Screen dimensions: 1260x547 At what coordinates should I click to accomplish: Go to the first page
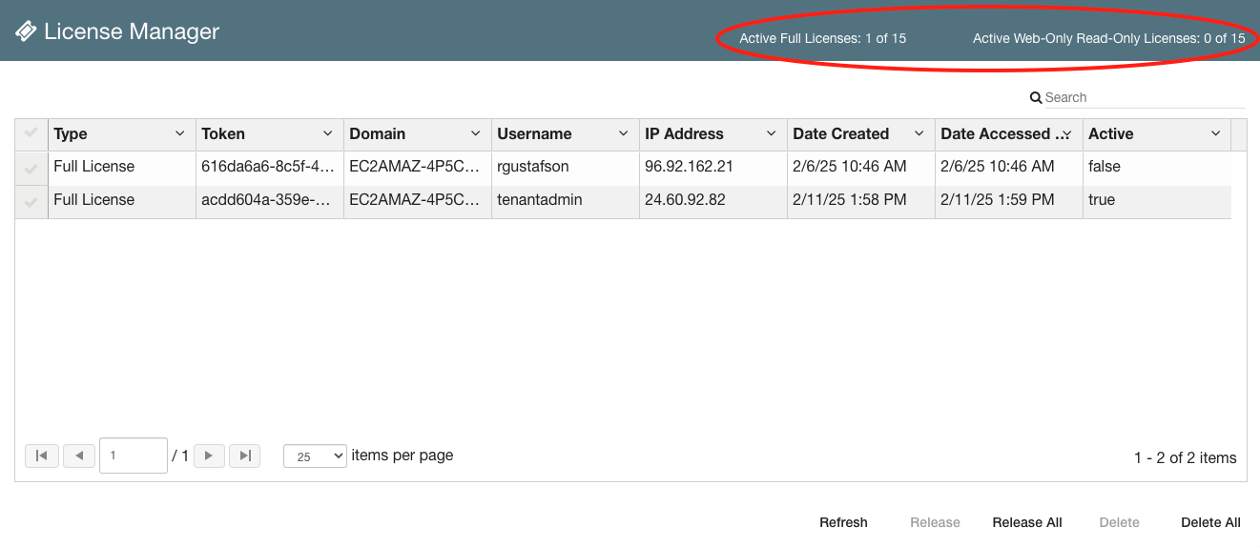tap(42, 456)
